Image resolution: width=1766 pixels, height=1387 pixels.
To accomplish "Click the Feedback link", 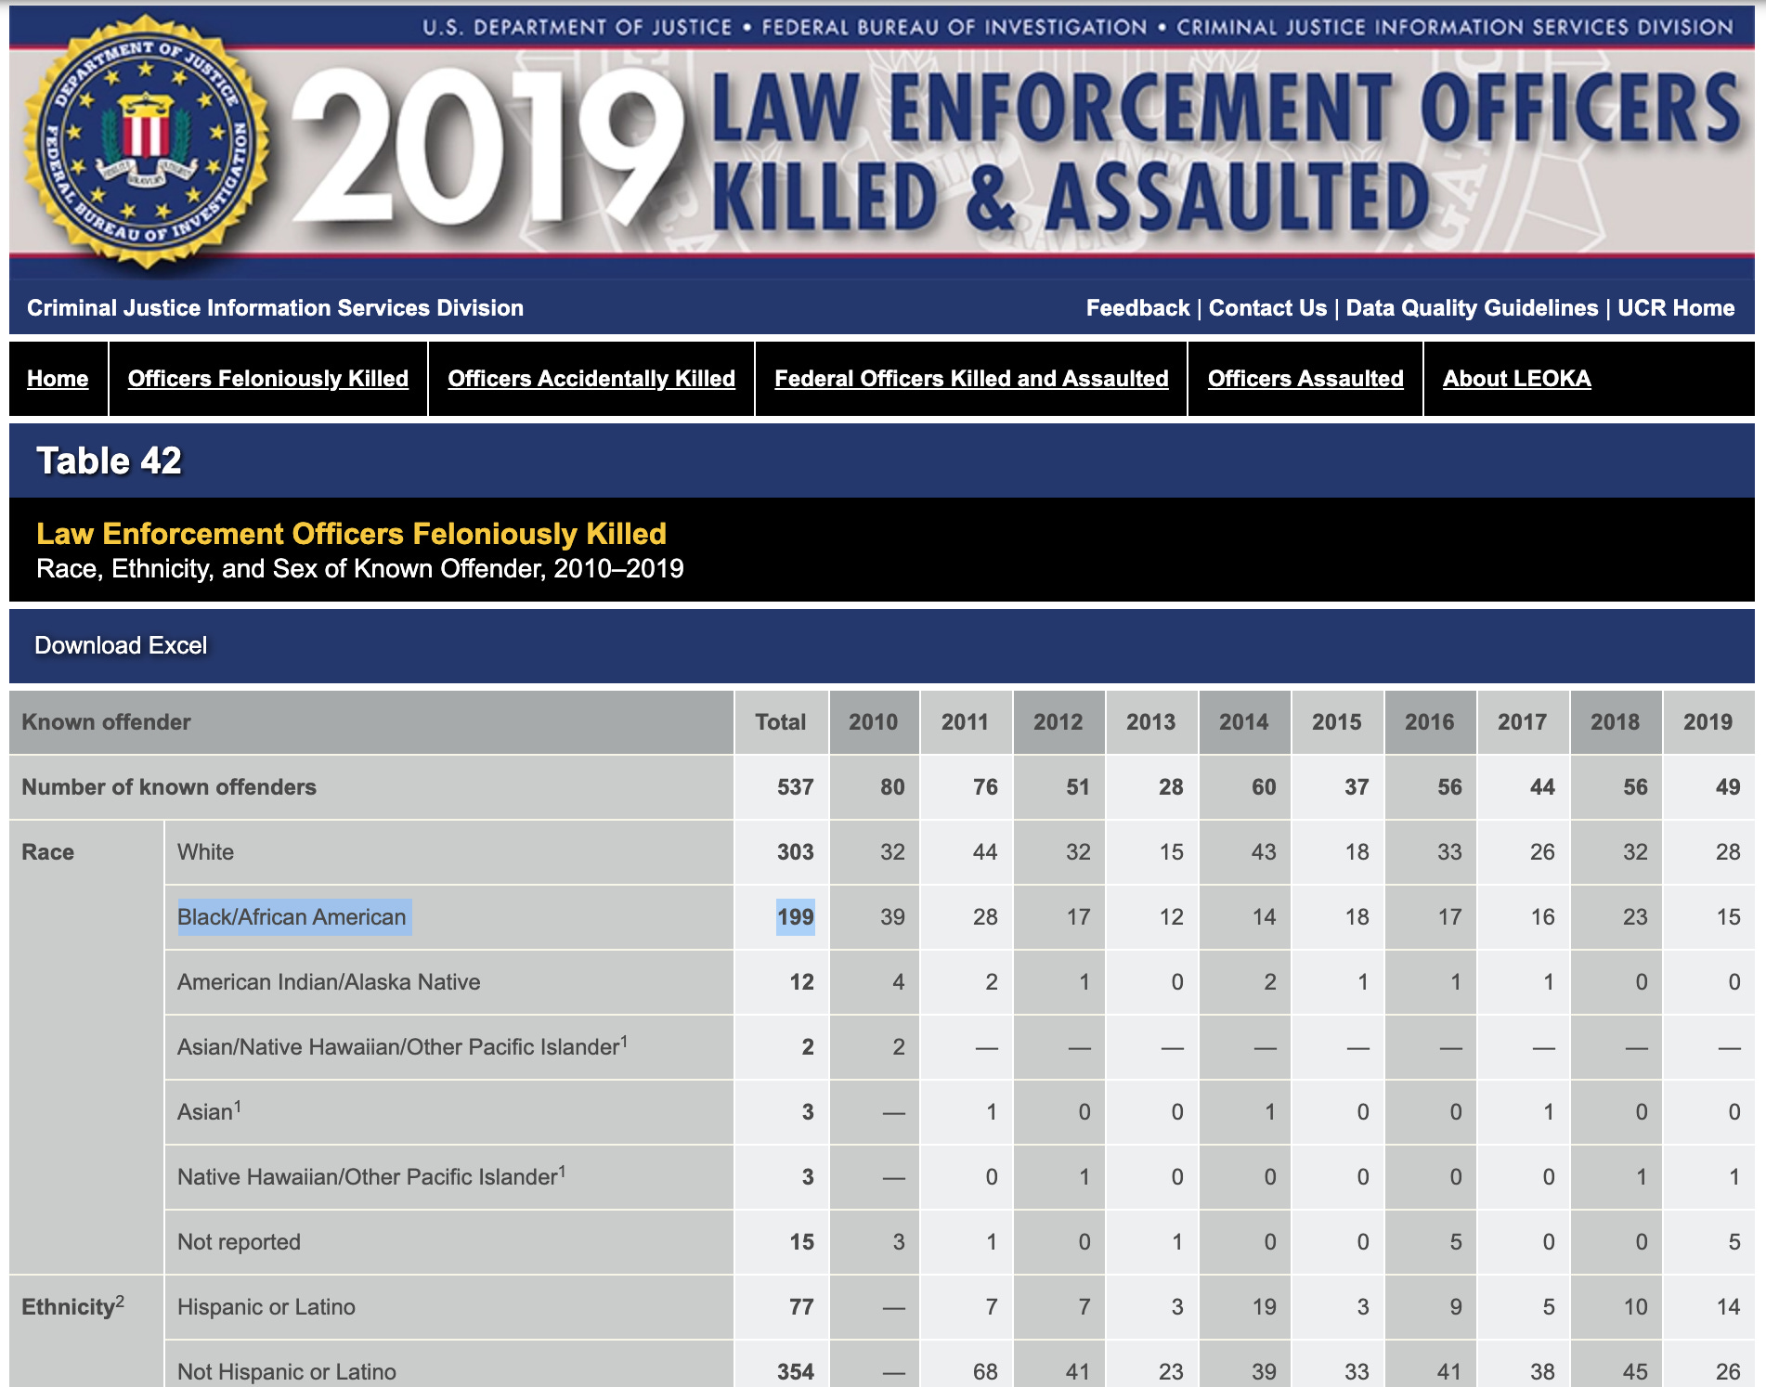I will (x=1137, y=308).
